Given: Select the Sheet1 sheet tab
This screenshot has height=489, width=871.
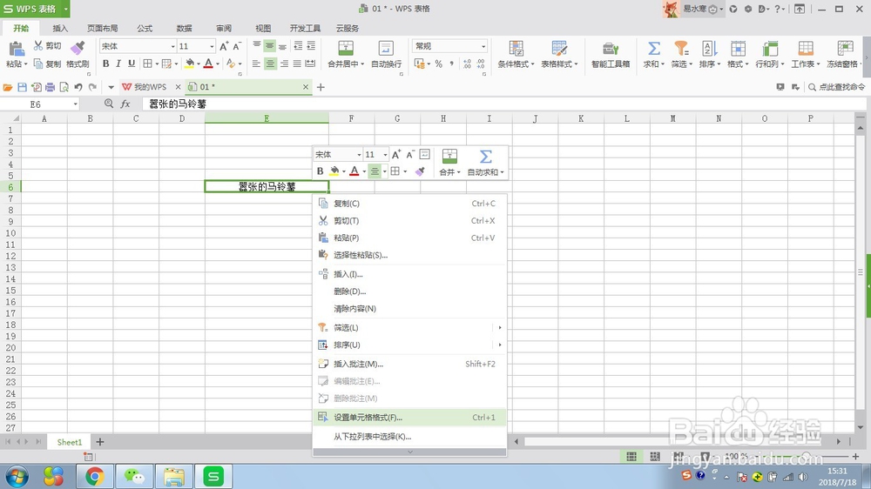Looking at the screenshot, I should [x=70, y=442].
